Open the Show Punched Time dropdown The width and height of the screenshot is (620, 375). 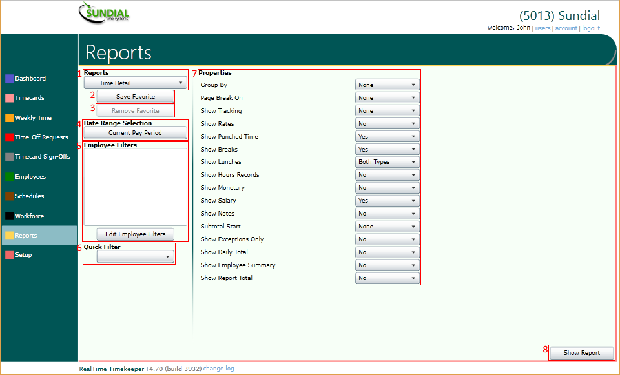click(387, 136)
